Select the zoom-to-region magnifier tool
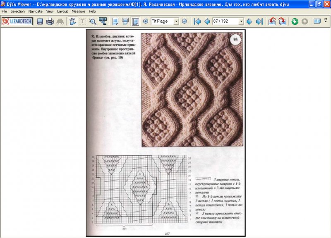Screen dimensions: 331x238 [x=93, y=21]
